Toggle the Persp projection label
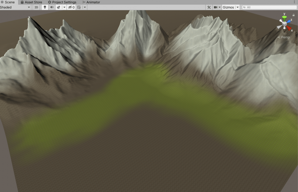The height and width of the screenshot is (192, 298). tap(284, 37)
